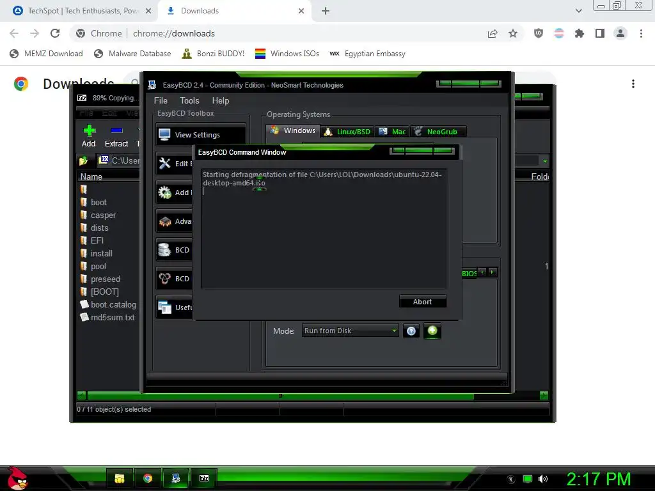655x491 pixels.
Task: Switch to the NeoGrub tab
Action: tap(438, 132)
